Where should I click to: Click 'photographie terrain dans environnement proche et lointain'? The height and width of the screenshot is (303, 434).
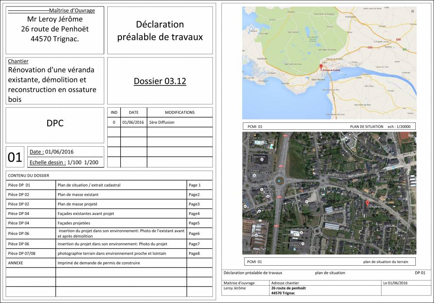click(112, 254)
